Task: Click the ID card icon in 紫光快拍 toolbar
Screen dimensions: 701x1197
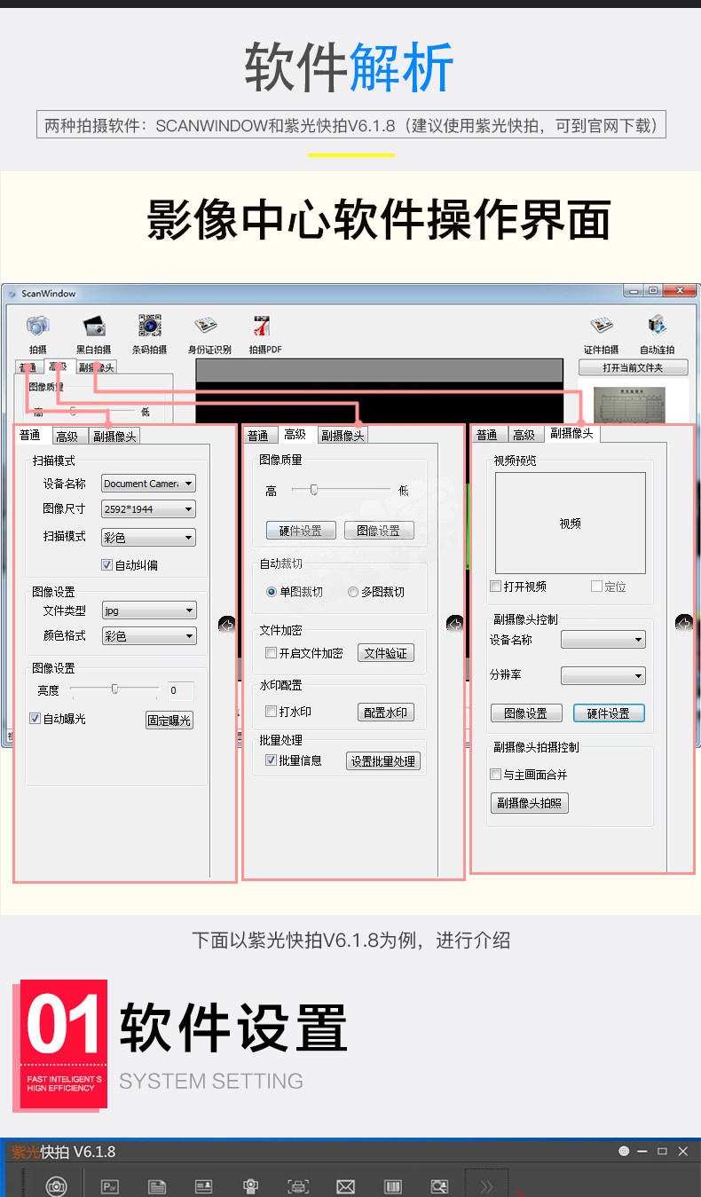Action: (204, 1186)
